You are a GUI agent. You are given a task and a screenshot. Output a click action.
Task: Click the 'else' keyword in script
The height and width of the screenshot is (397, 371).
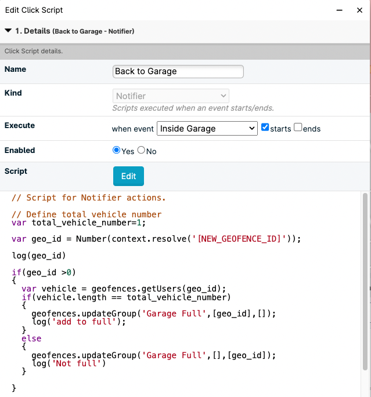[x=31, y=338]
